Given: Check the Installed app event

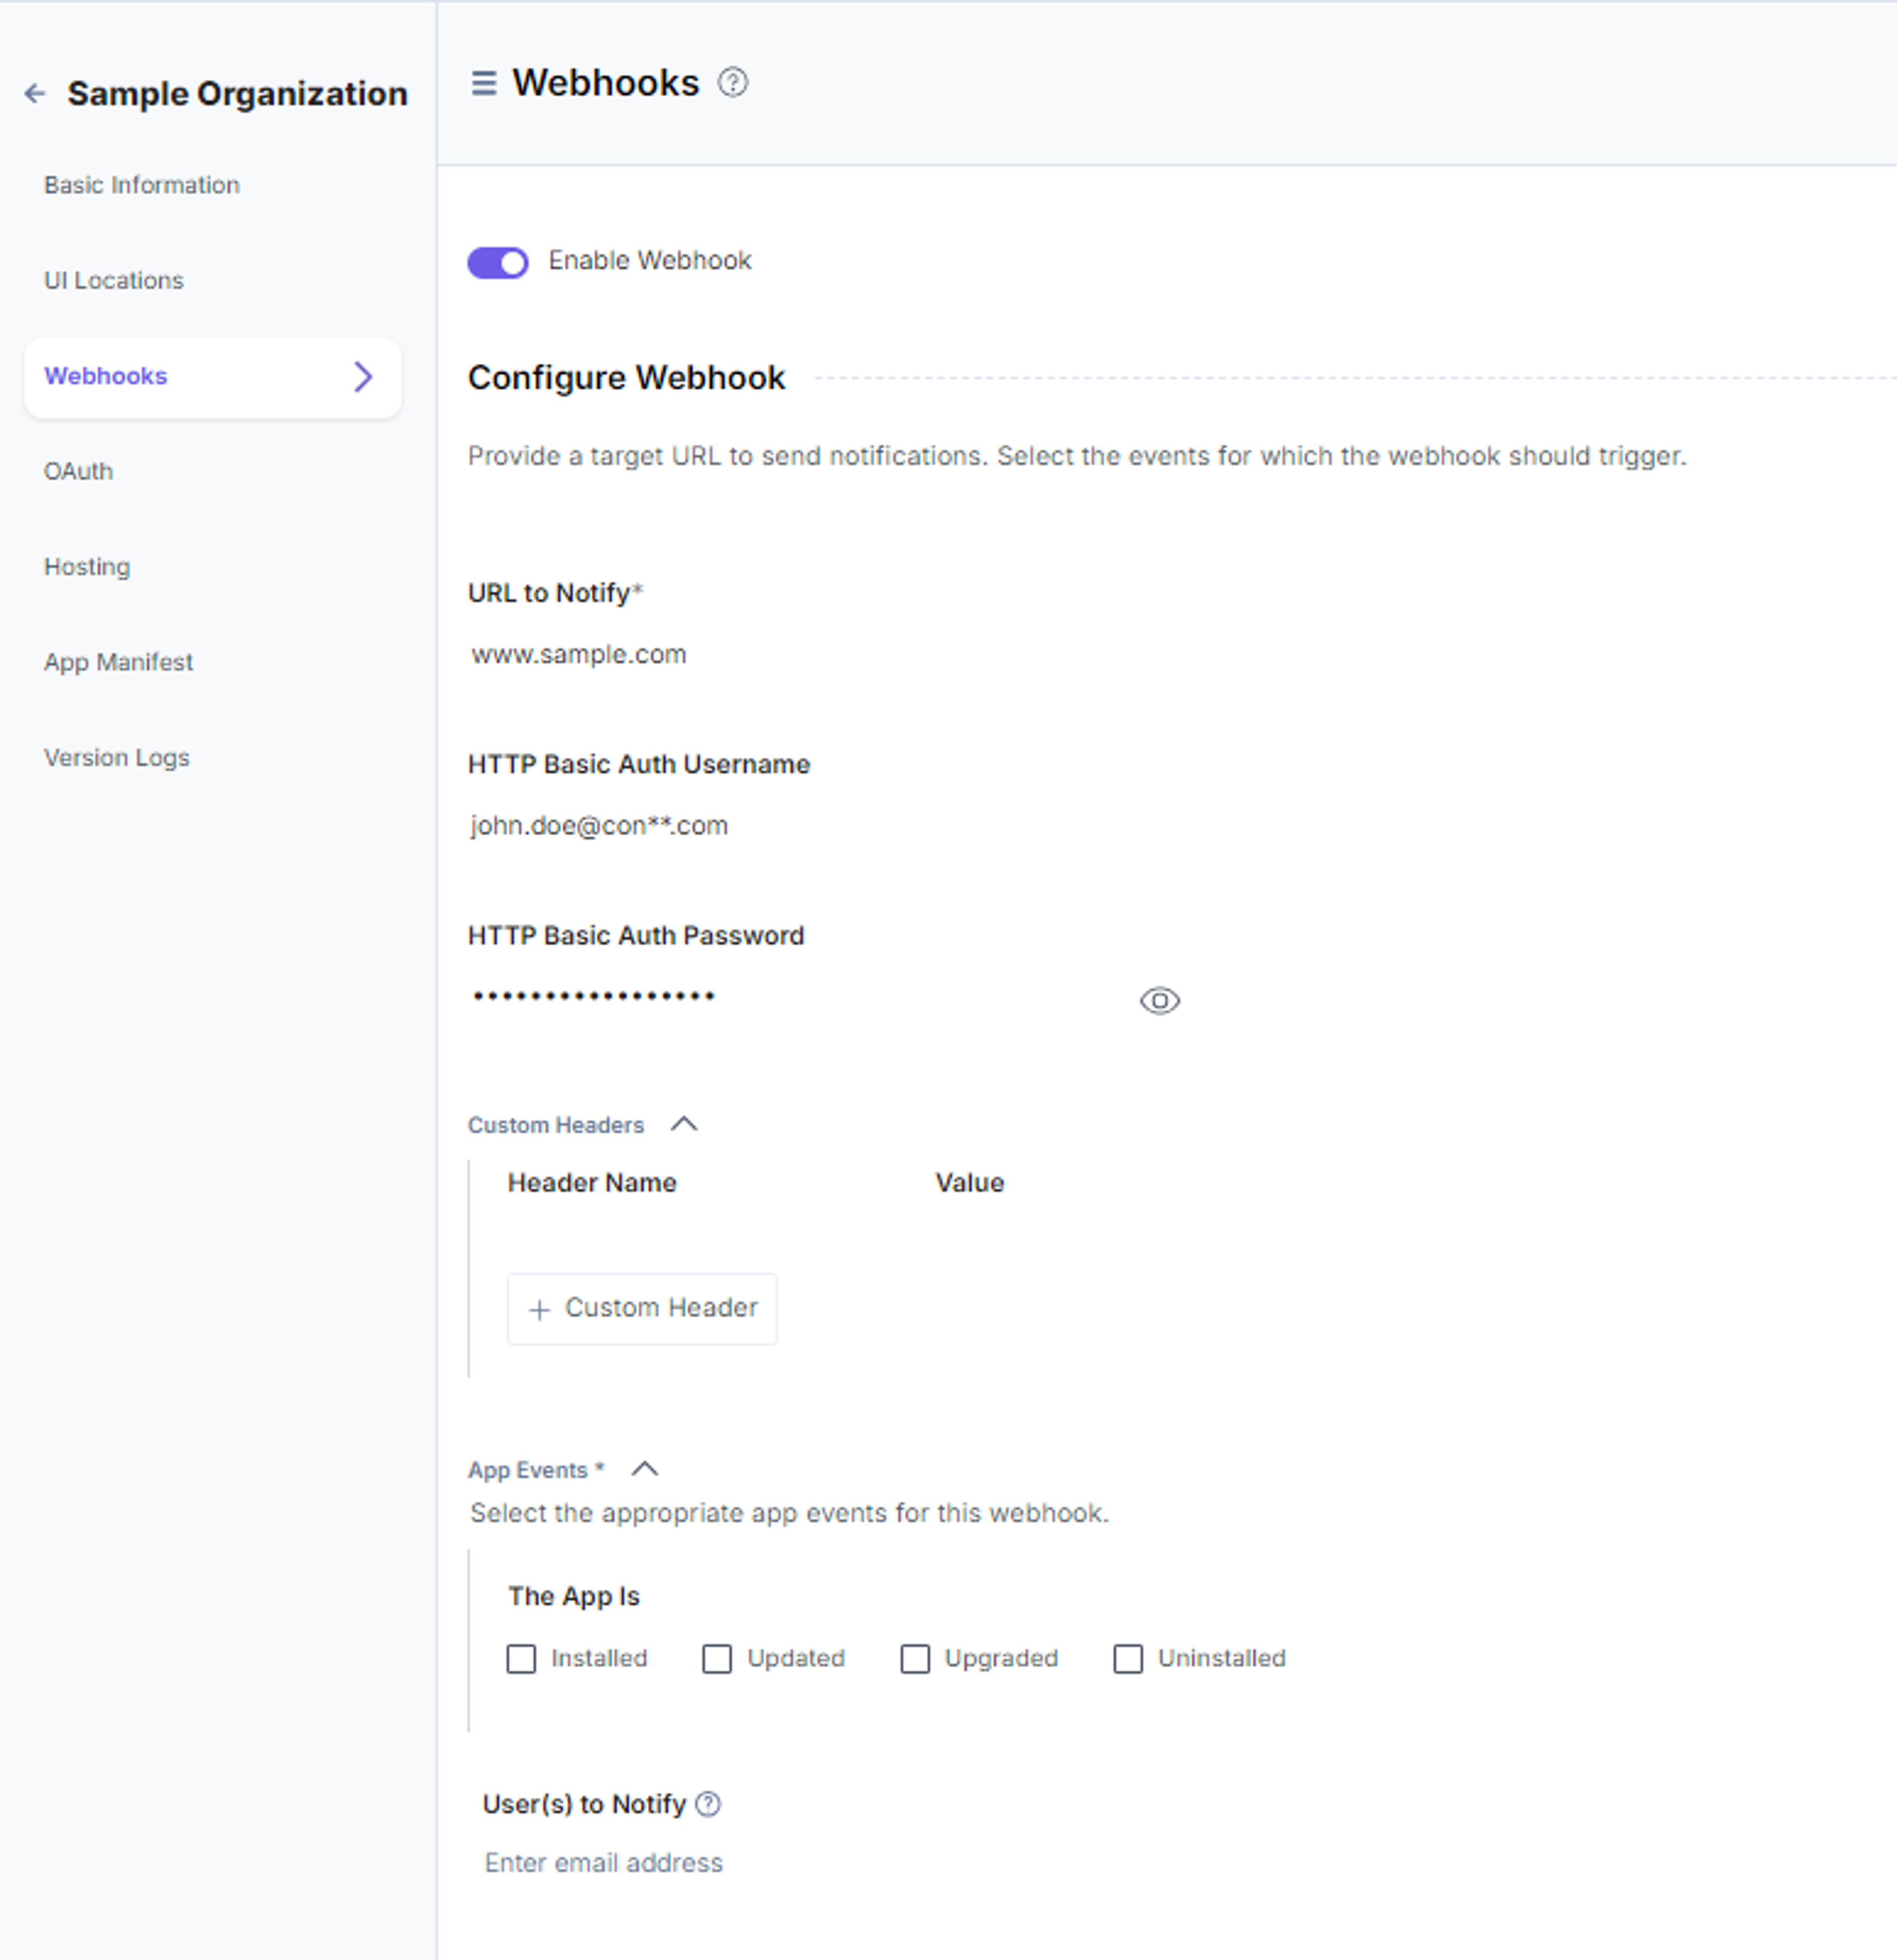Looking at the screenshot, I should coord(521,1659).
